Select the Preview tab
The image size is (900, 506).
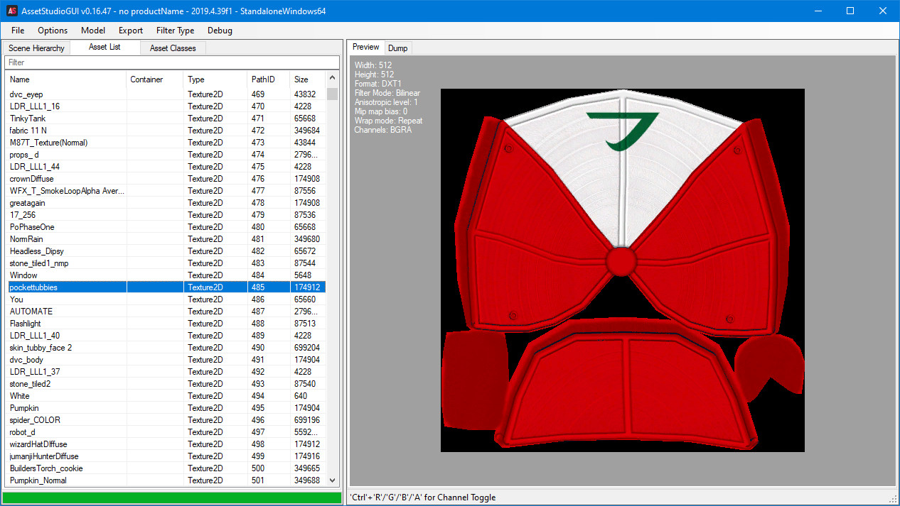click(x=365, y=47)
